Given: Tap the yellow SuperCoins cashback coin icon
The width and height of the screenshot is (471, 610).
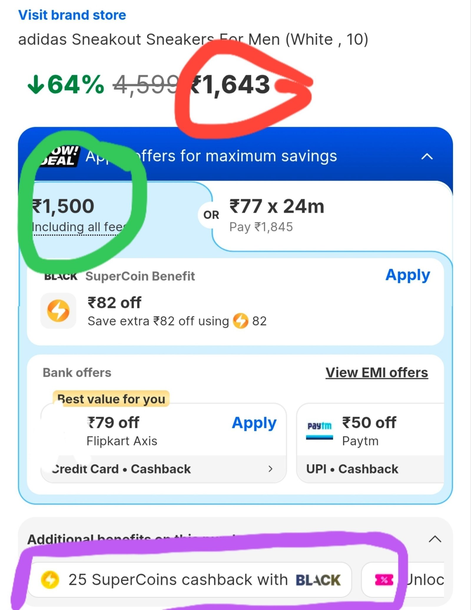Looking at the screenshot, I should pyautogui.click(x=50, y=580).
